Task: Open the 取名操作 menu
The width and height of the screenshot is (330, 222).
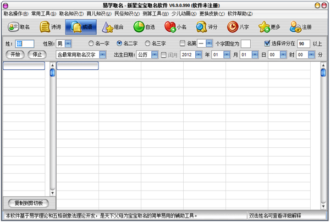Action: pos(16,14)
